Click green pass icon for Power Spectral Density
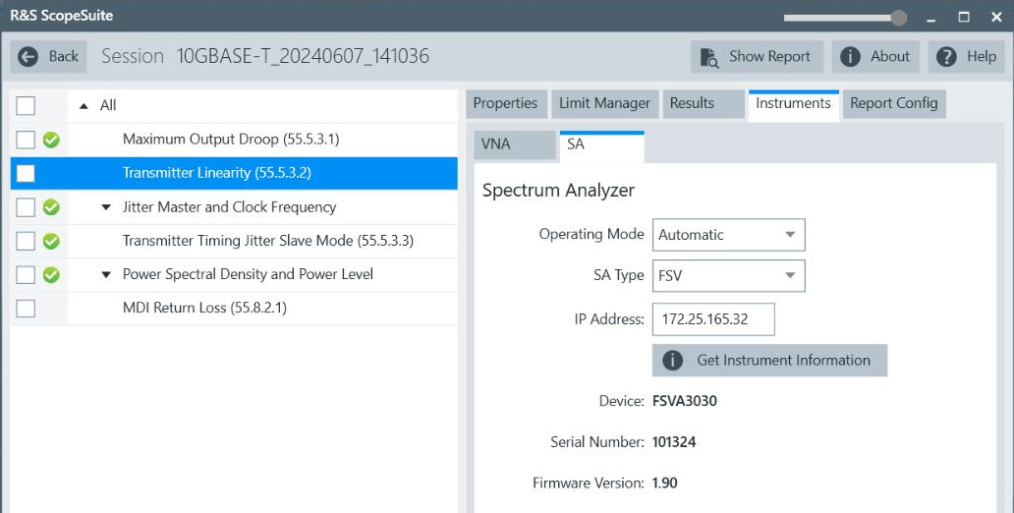 [51, 274]
